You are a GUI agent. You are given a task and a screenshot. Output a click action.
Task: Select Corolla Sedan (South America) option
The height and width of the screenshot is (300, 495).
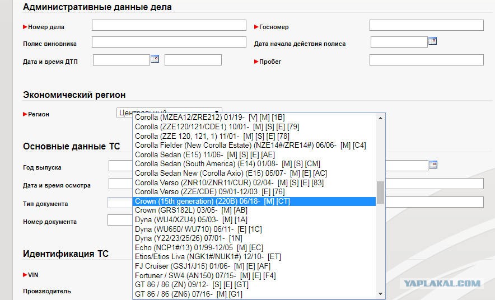254,164
